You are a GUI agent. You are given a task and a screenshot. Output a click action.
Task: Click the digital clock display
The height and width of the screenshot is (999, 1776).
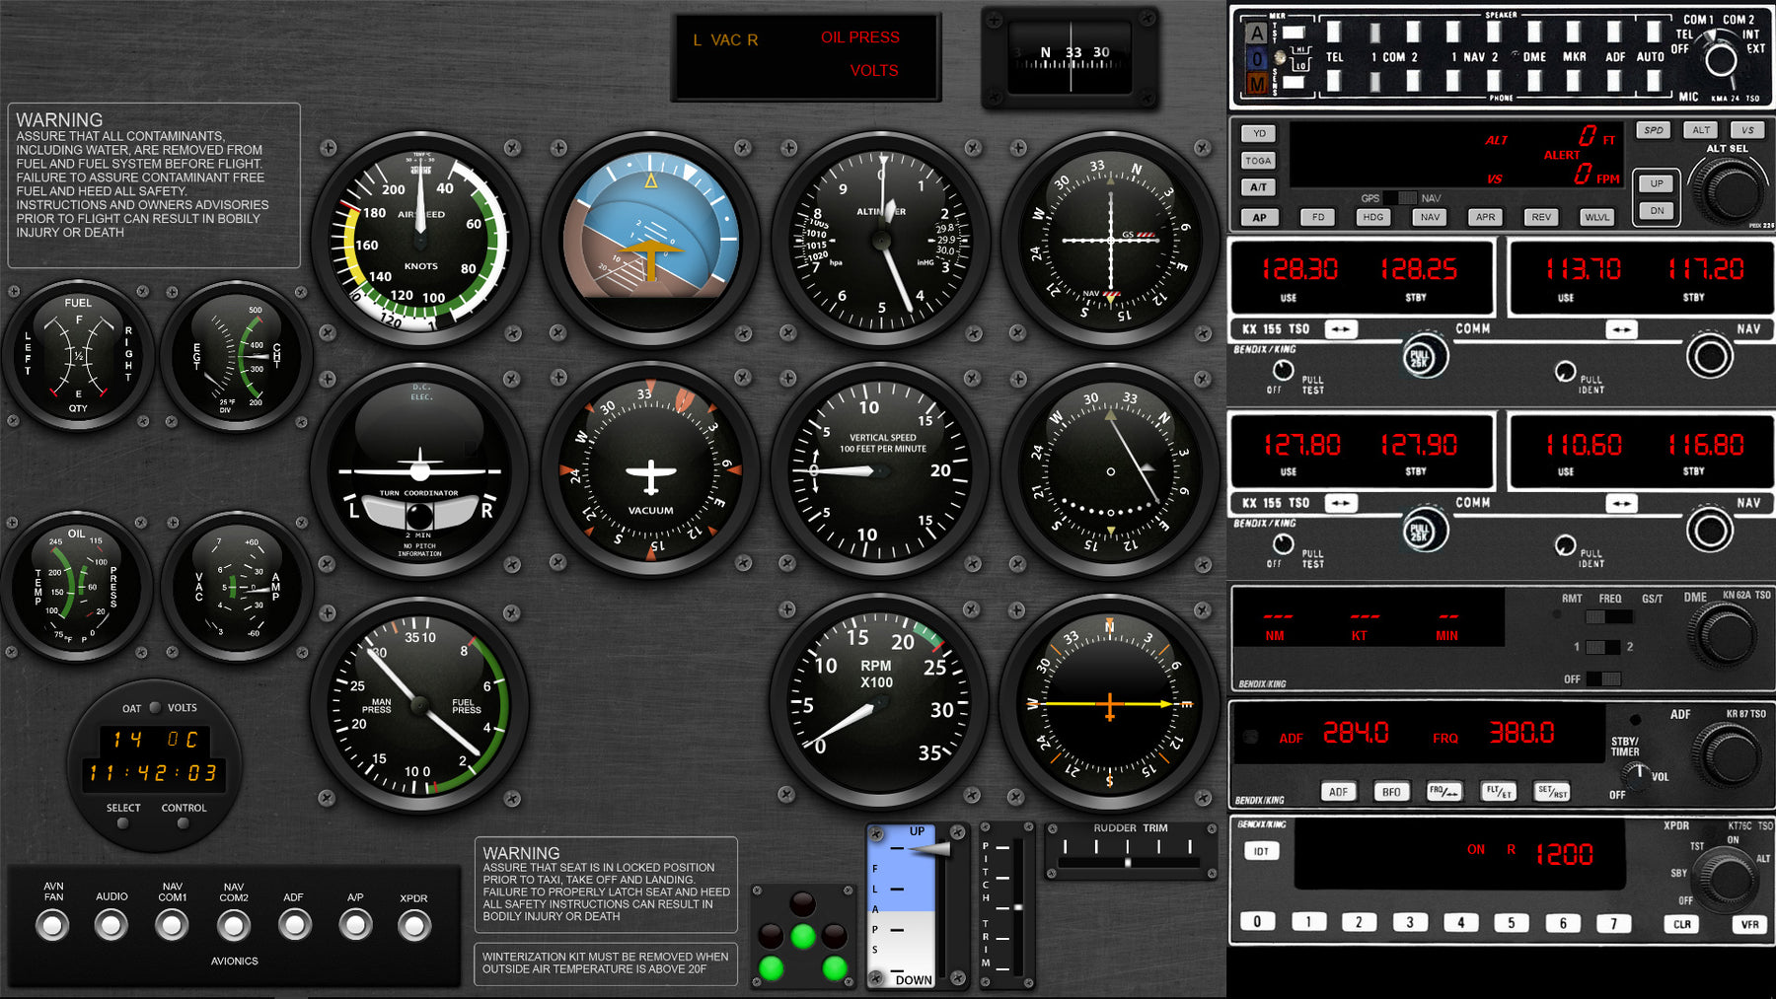(153, 772)
